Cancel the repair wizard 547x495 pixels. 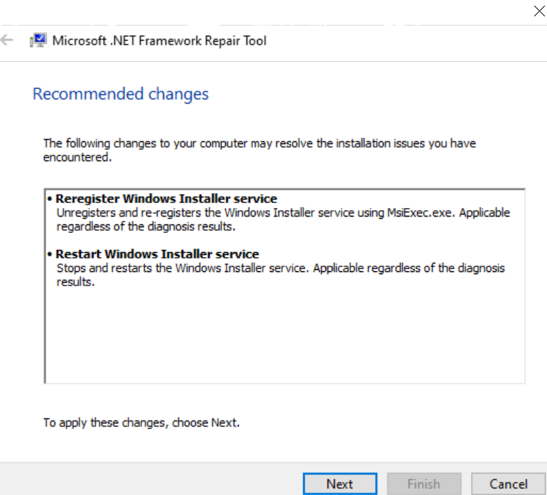point(508,484)
